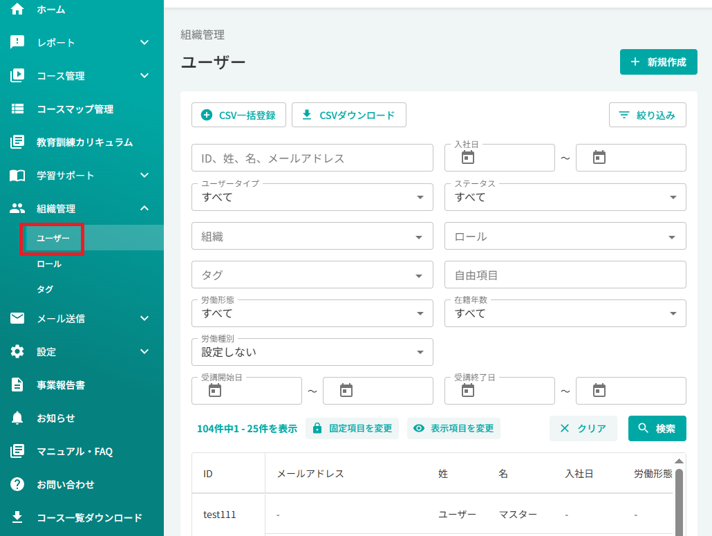Screen dimensions: 712x536
Task: Click the settings gear icon
Action: tap(17, 351)
